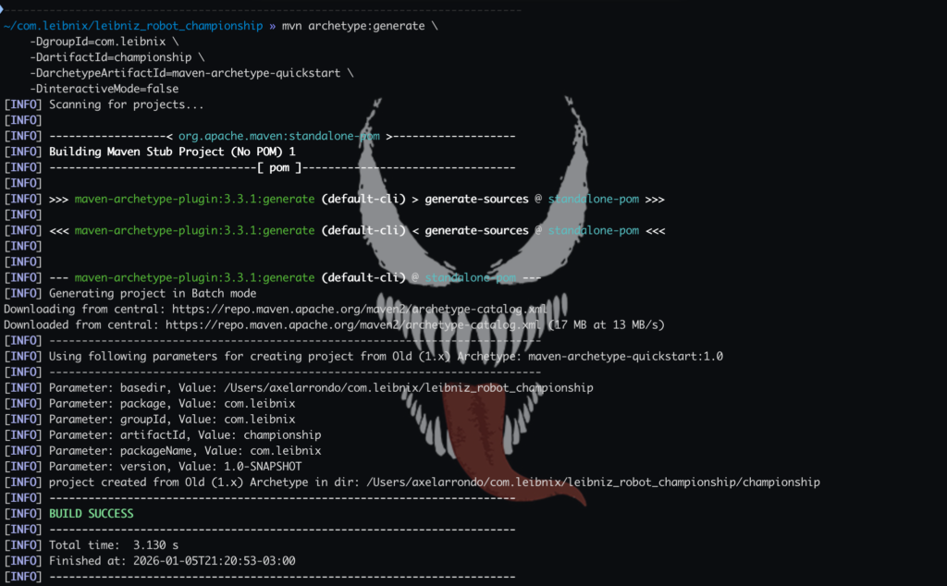
Task: Click the green BUILD SUCCESS text
Action: 91,513
